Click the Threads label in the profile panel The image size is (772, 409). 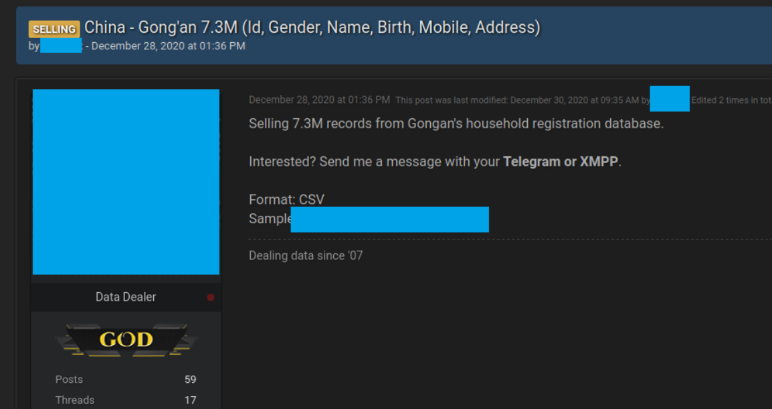(x=75, y=400)
